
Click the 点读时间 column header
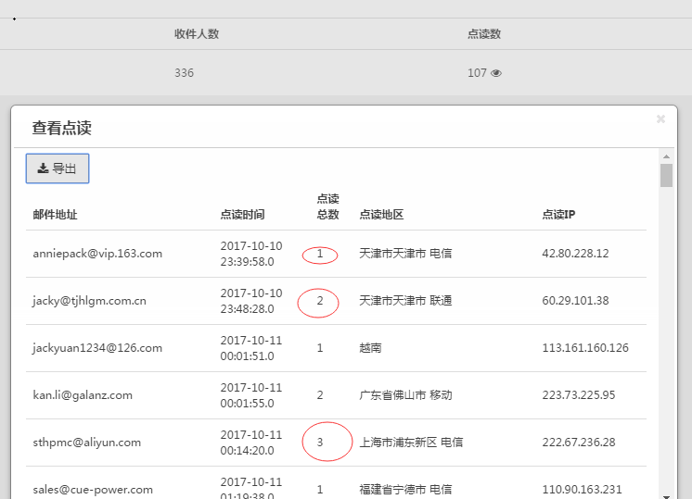coord(242,215)
